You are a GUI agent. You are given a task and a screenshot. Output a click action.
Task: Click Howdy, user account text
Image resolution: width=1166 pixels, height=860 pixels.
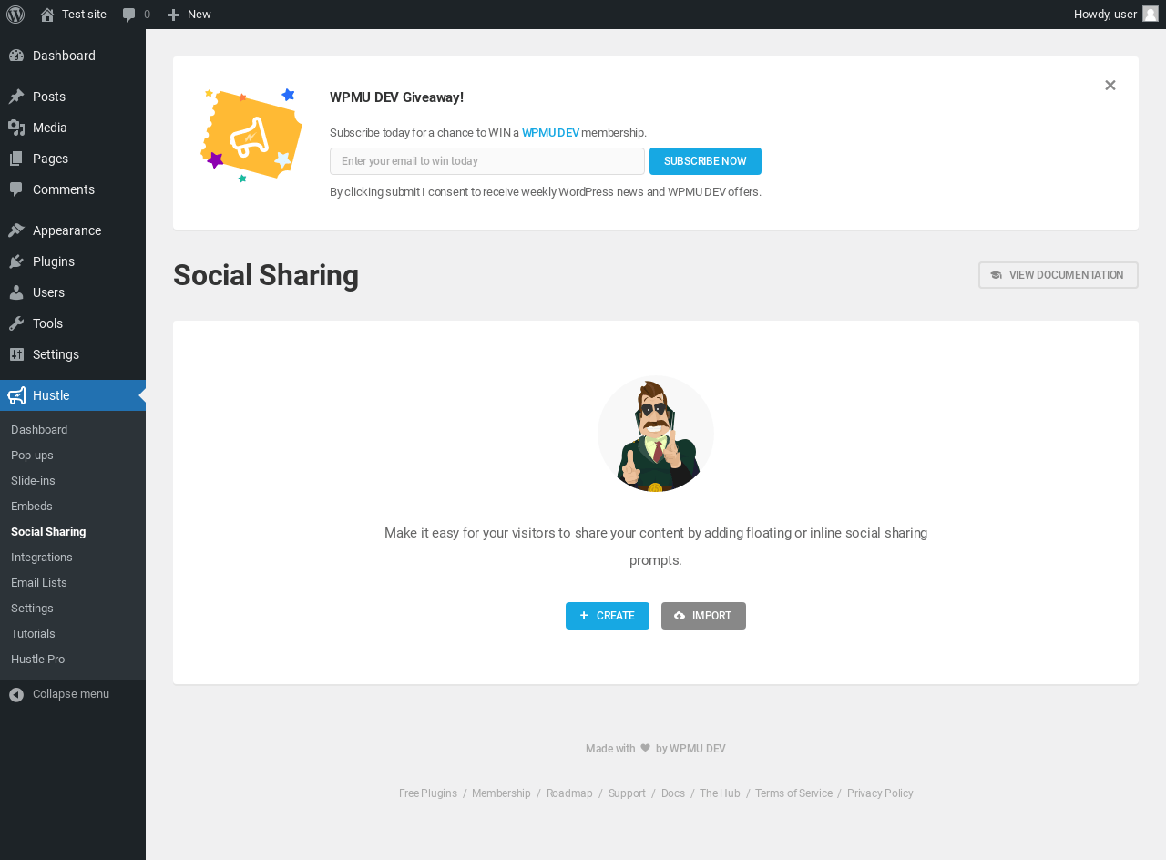tap(1105, 15)
